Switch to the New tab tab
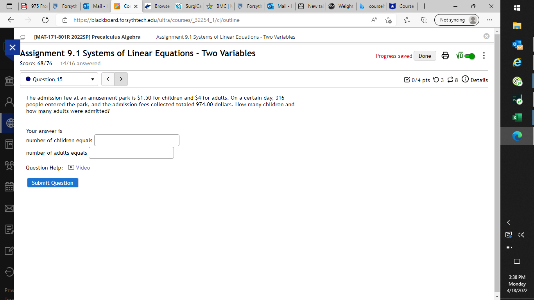 311,6
